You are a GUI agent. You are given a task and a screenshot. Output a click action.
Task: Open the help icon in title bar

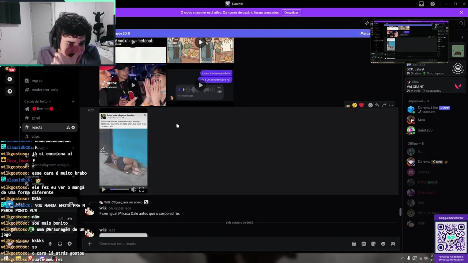[x=433, y=4]
